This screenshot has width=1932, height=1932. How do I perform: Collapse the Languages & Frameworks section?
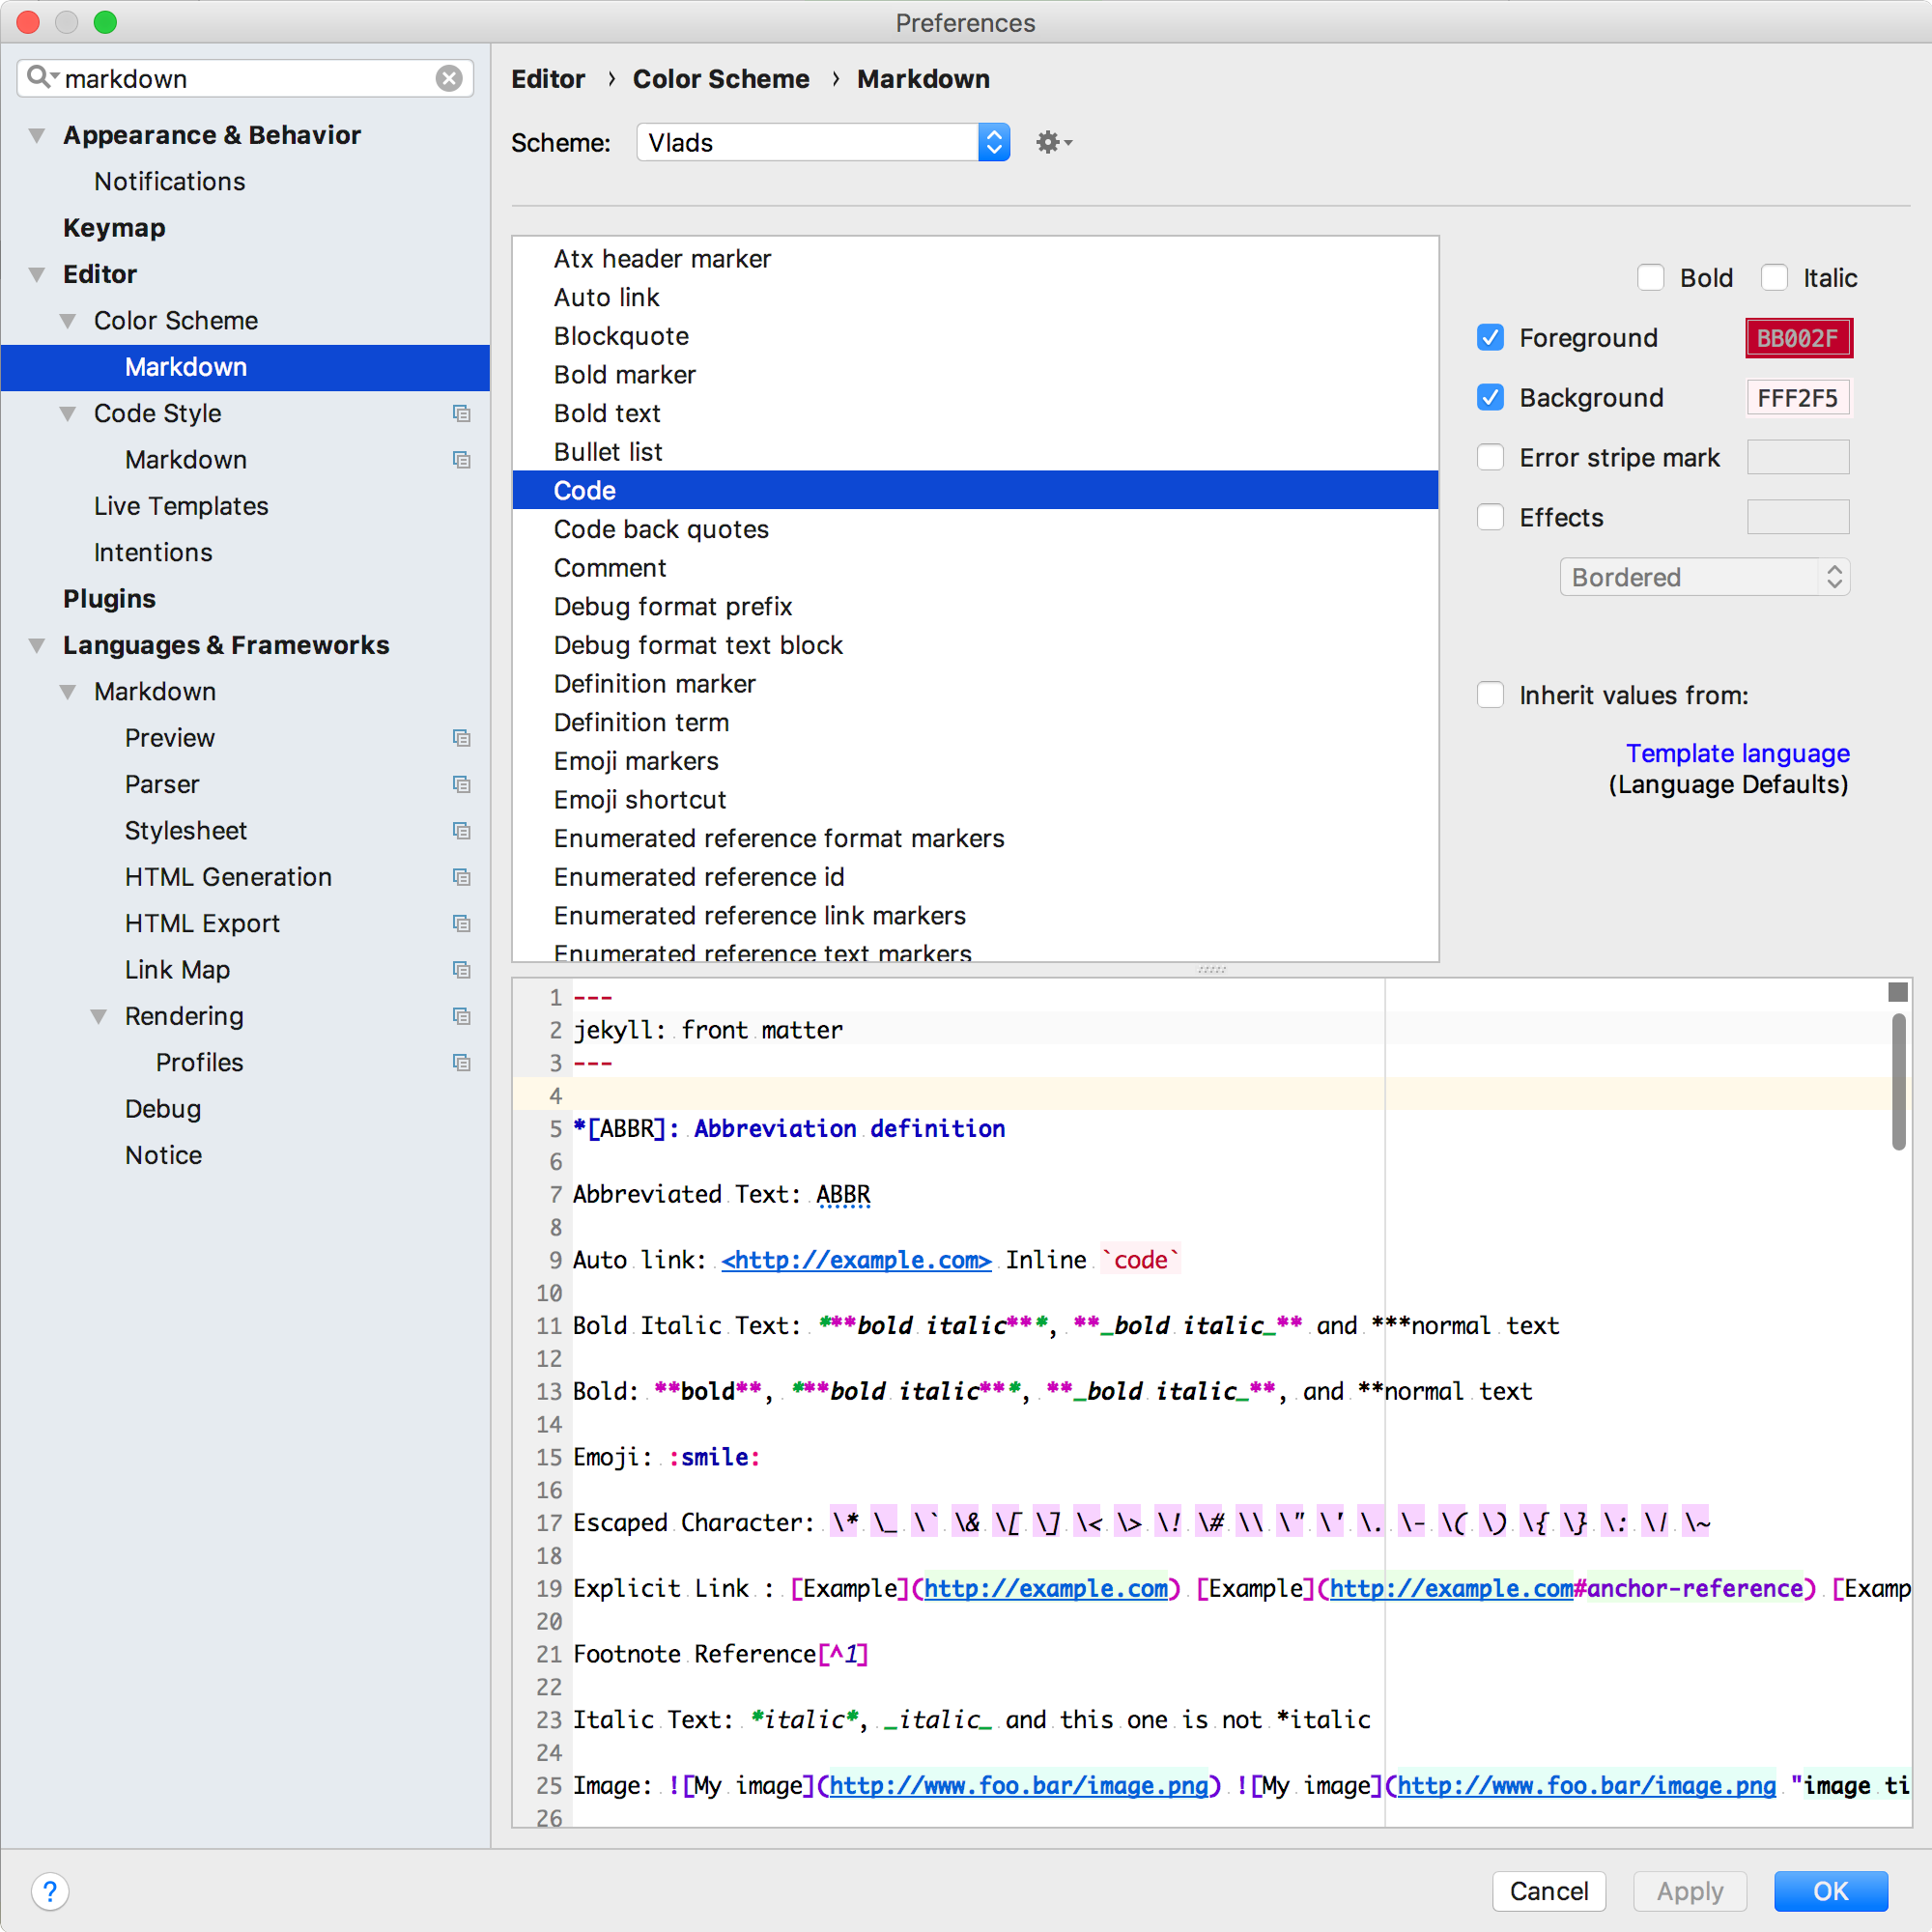pyautogui.click(x=37, y=646)
